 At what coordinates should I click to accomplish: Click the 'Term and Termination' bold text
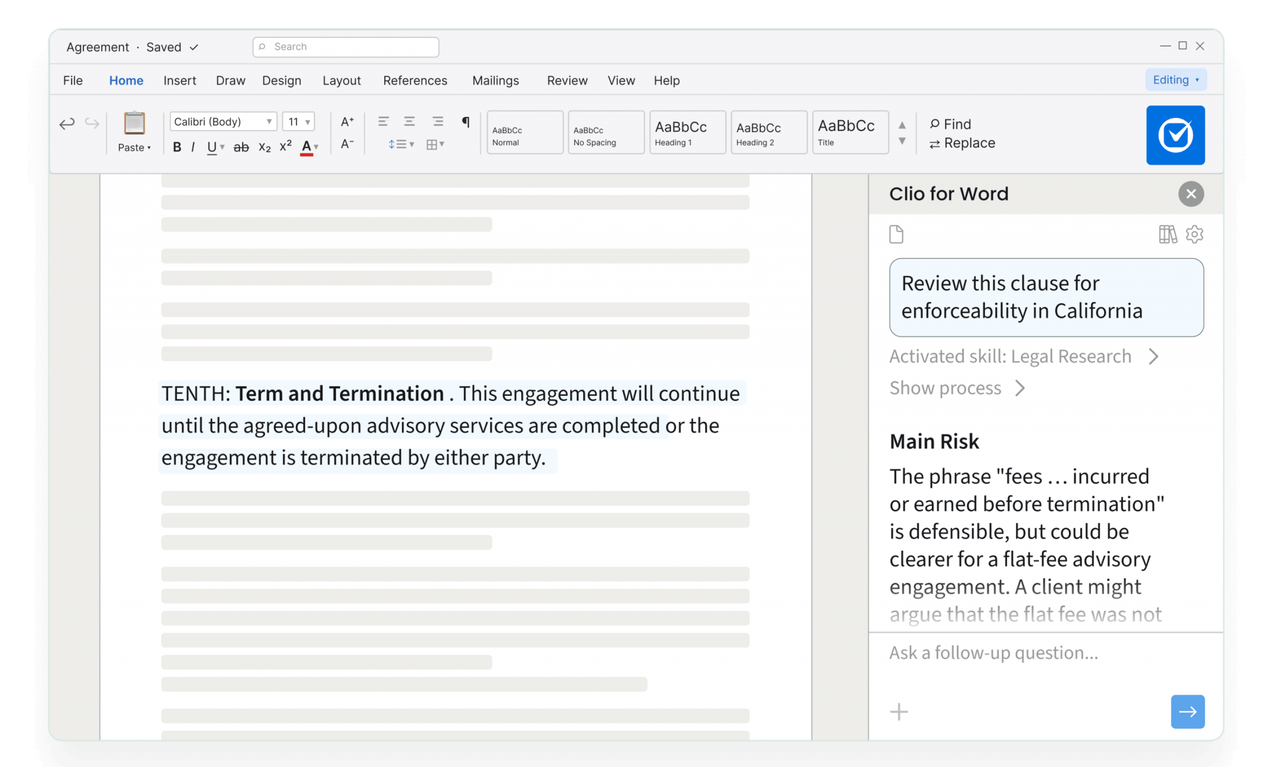340,394
